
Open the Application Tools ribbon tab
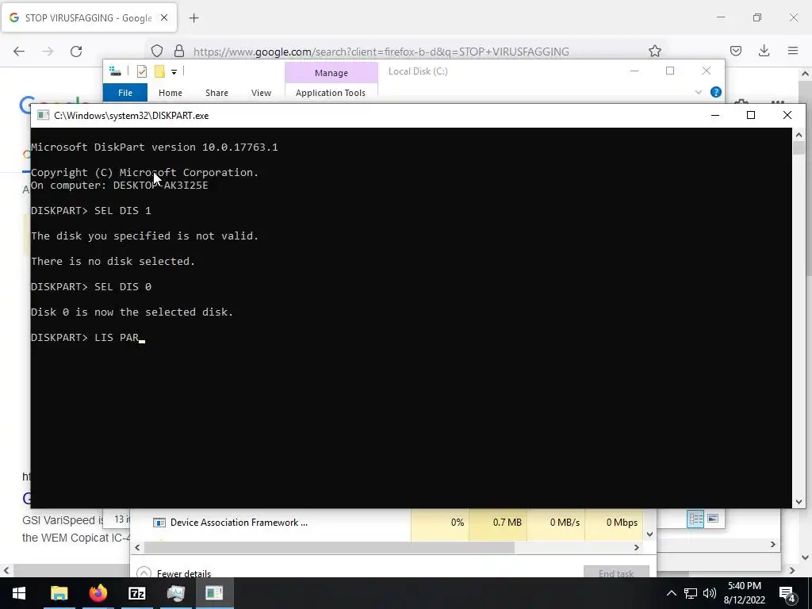pyautogui.click(x=331, y=93)
